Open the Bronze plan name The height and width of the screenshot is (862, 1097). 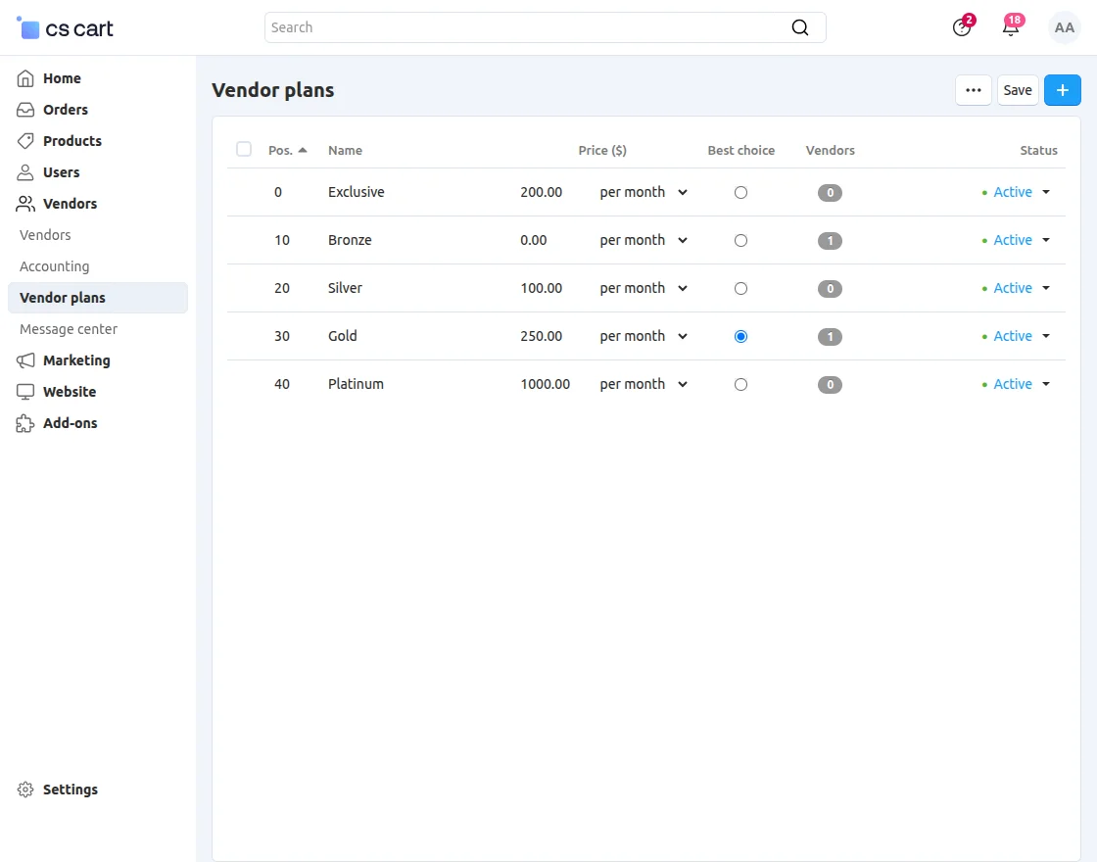[x=350, y=240]
